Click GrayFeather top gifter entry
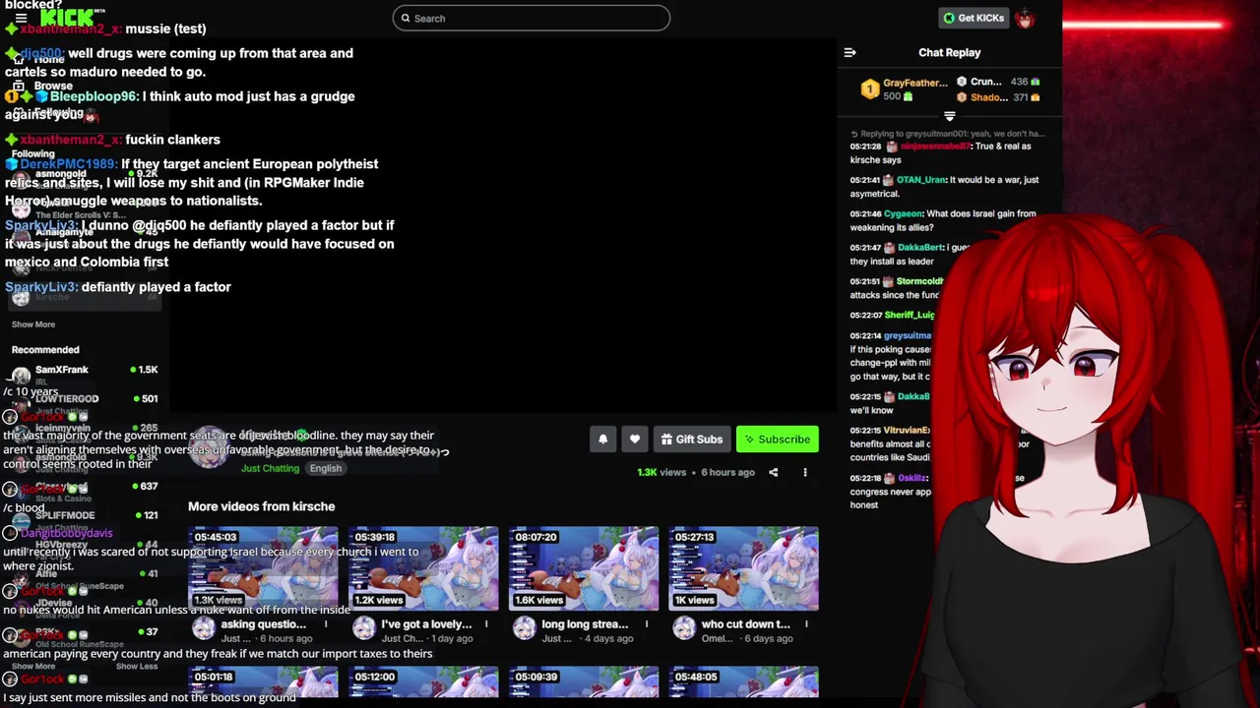1260x708 pixels. click(906, 89)
